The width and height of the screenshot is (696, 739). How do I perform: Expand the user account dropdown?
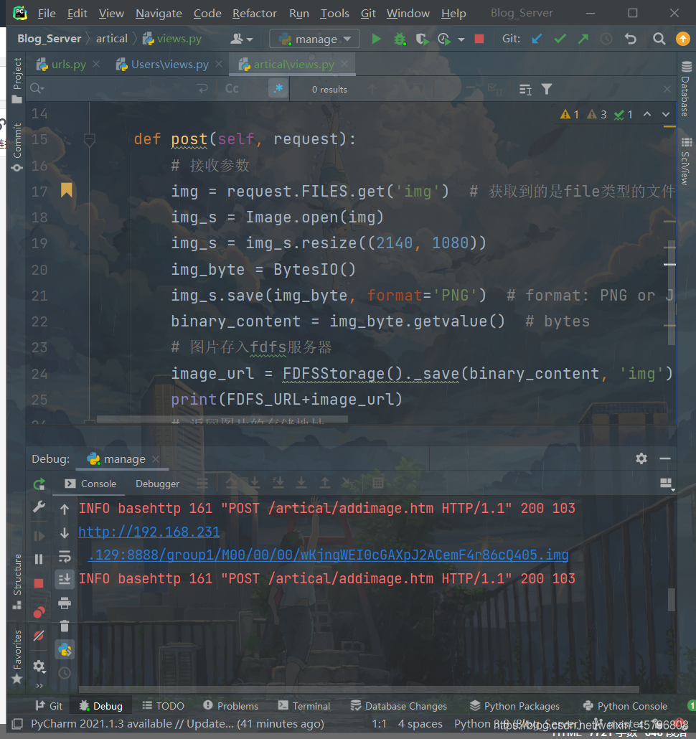(x=241, y=39)
